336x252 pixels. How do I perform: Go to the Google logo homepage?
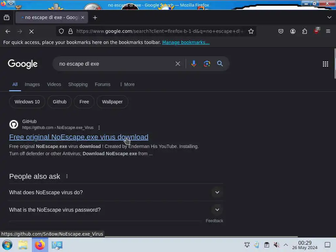[x=23, y=64]
